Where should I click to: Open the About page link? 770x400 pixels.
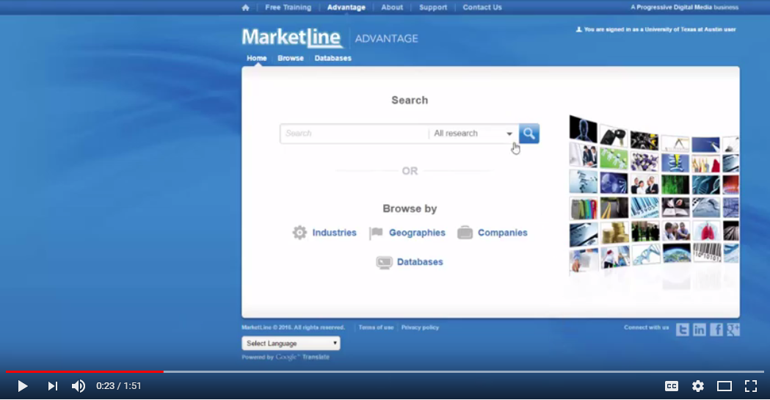point(392,7)
